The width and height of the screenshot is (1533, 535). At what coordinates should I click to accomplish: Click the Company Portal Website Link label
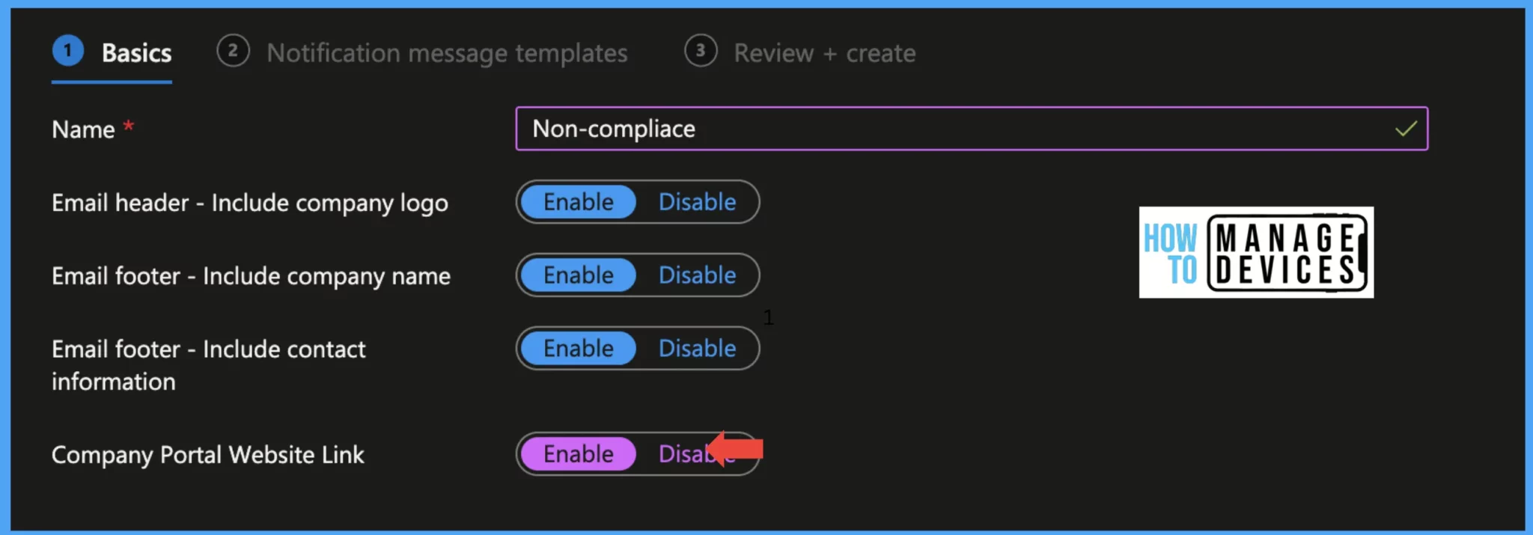click(x=207, y=455)
